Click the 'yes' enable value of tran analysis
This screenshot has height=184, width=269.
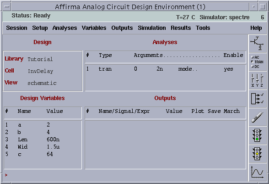[228, 69]
